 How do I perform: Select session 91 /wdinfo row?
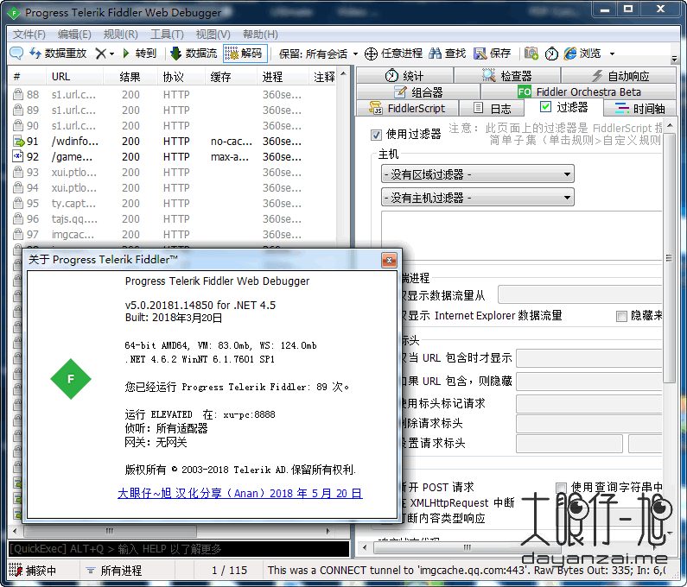point(174,142)
